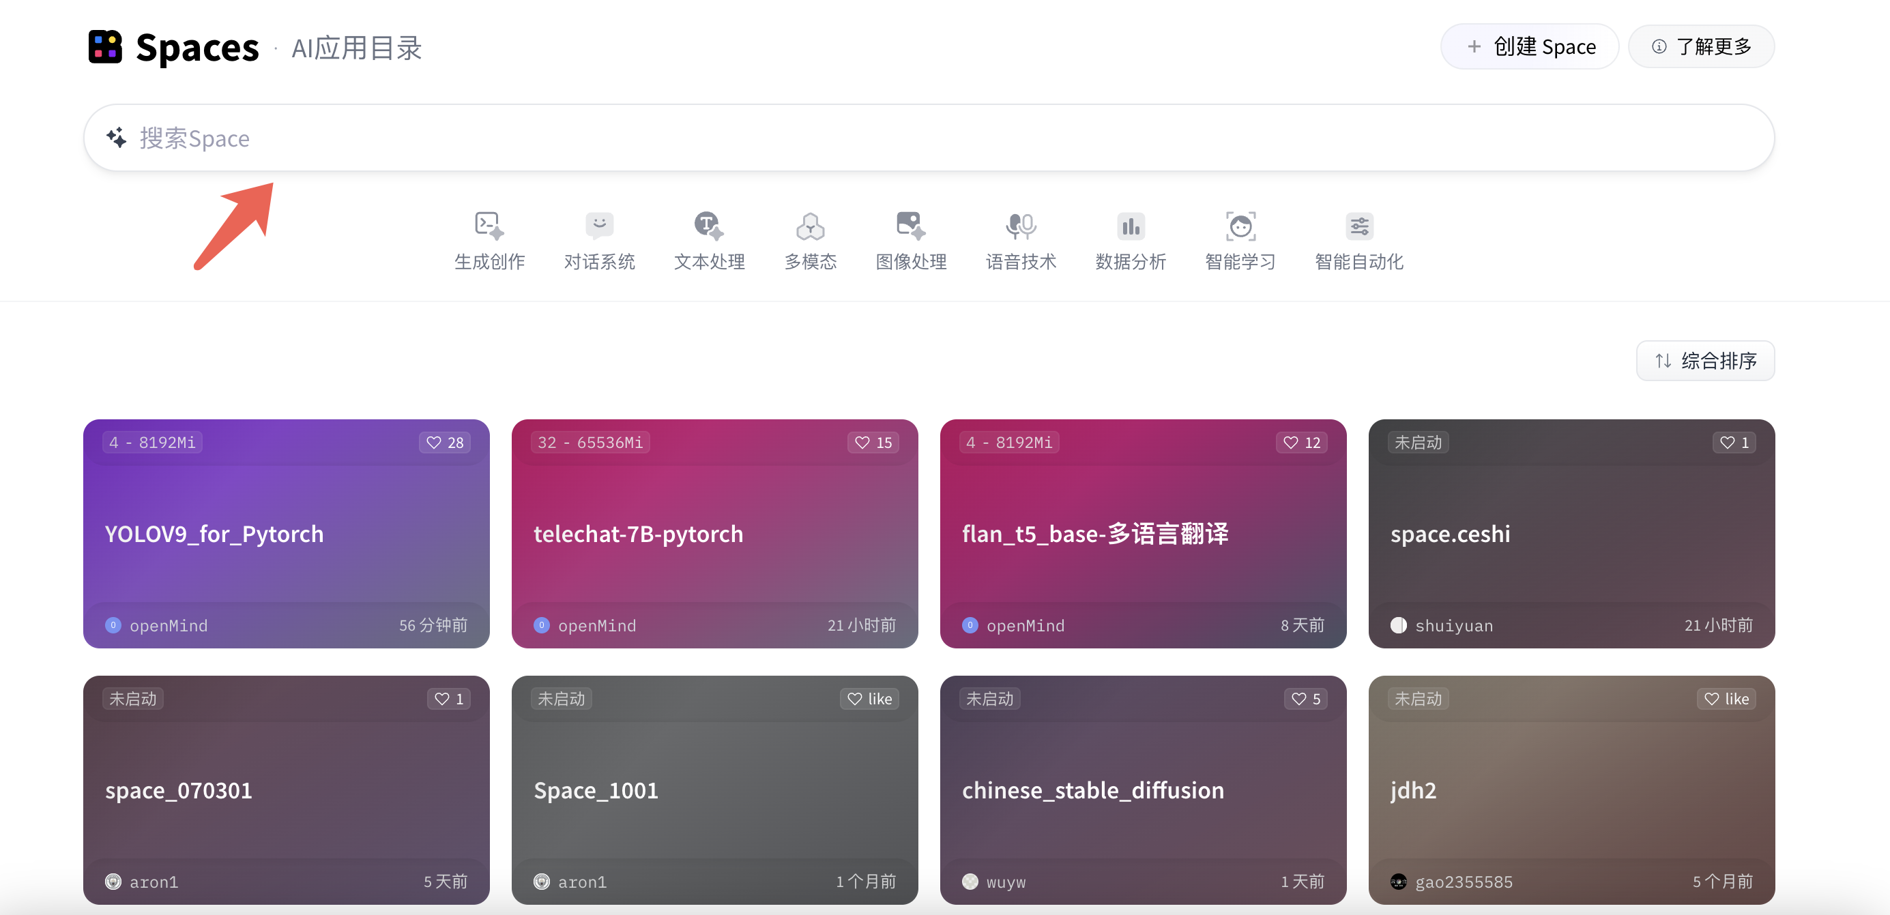Click shuiyuan author name
Viewport: 1890px width, 915px height.
pyautogui.click(x=1453, y=625)
